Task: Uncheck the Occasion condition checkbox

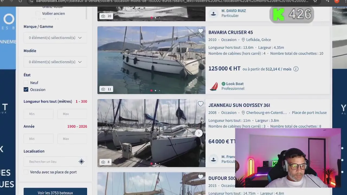Action: [26, 90]
